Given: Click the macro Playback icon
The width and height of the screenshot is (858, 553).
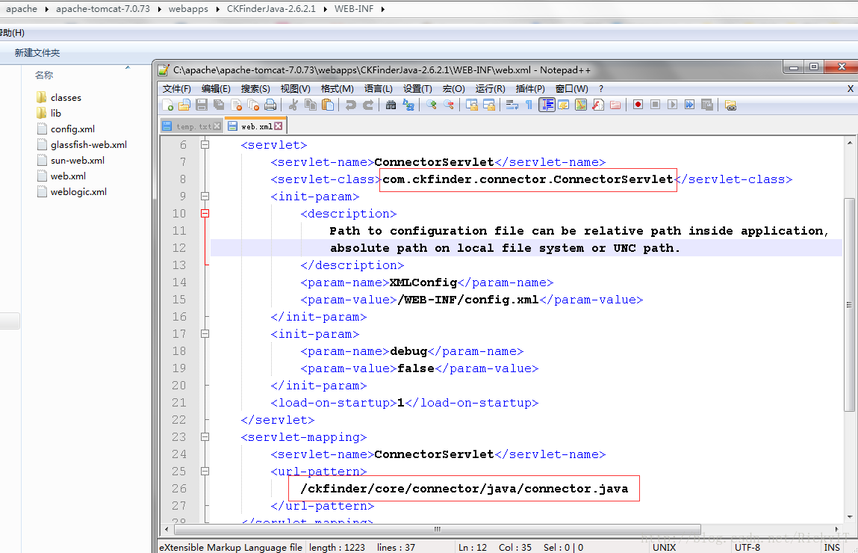Looking at the screenshot, I should [673, 105].
